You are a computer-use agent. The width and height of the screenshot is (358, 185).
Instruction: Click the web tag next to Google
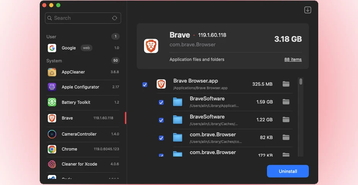tap(86, 48)
